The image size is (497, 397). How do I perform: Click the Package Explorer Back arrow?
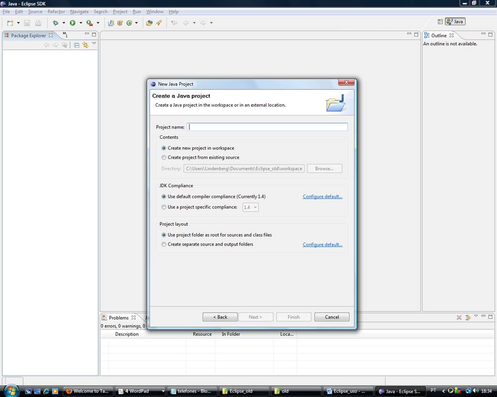point(46,45)
